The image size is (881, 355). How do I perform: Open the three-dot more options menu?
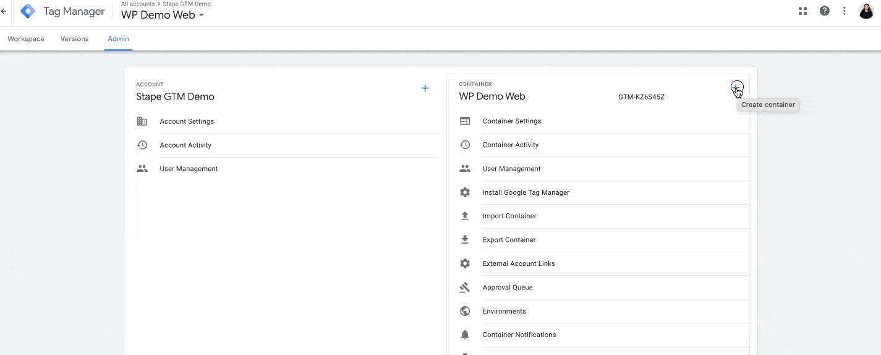[x=844, y=11]
